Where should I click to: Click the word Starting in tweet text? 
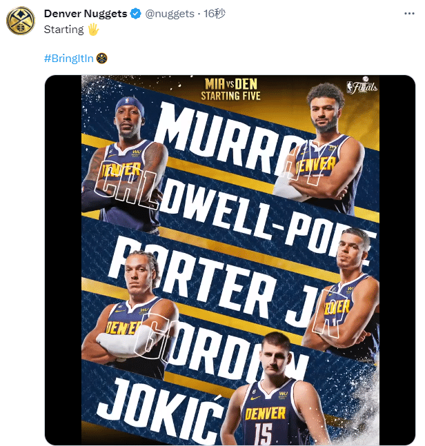tap(63, 30)
